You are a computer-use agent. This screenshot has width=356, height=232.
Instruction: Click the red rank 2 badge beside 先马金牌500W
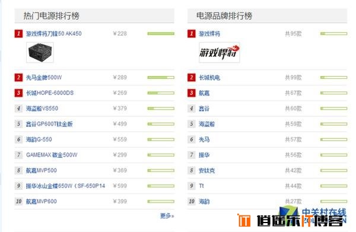pyautogui.click(x=18, y=78)
